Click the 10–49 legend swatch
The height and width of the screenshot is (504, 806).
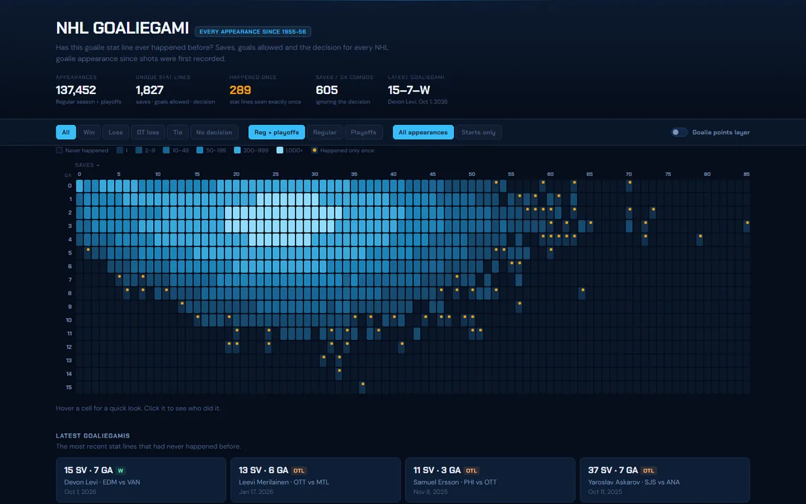point(166,151)
